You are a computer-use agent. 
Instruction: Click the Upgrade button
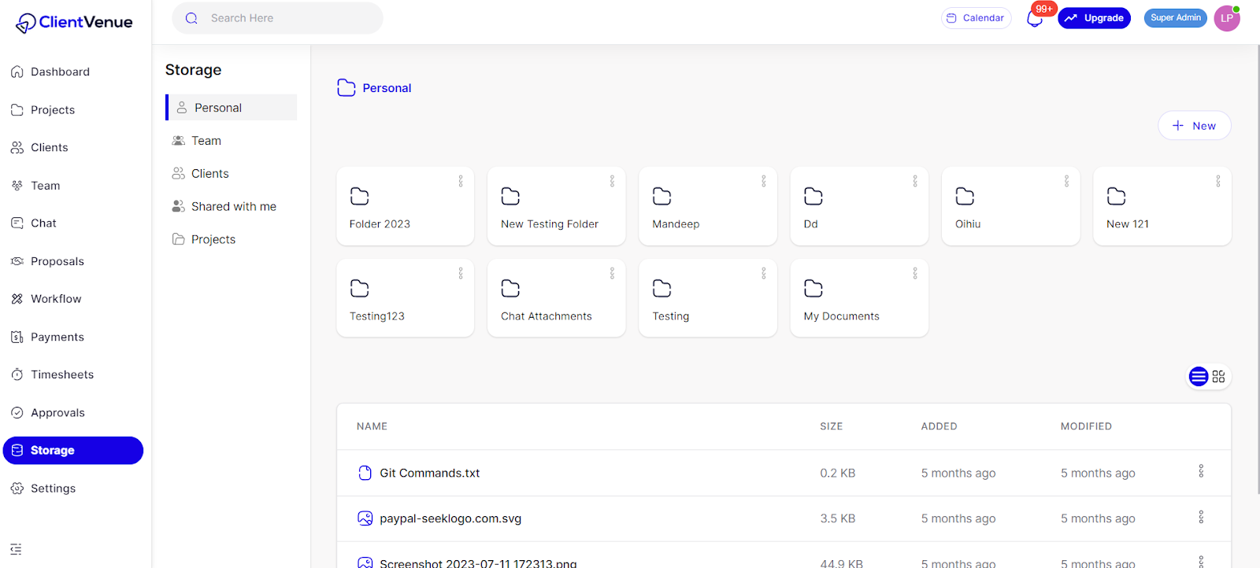point(1094,18)
